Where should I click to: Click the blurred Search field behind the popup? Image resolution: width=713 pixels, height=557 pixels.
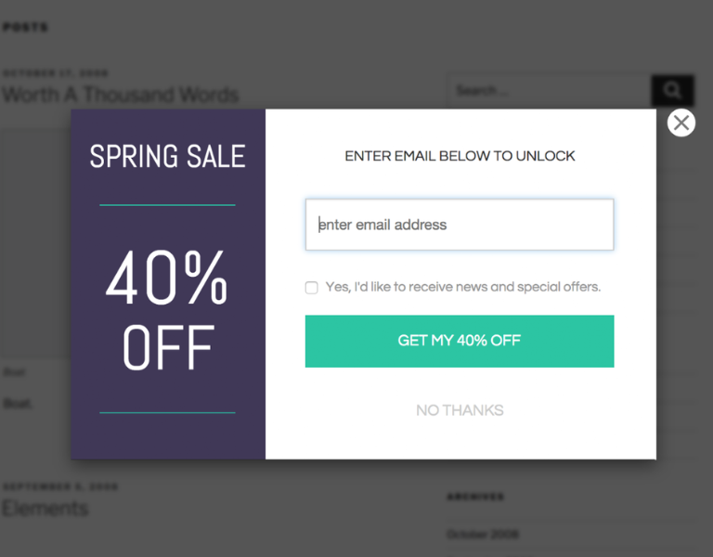[550, 90]
